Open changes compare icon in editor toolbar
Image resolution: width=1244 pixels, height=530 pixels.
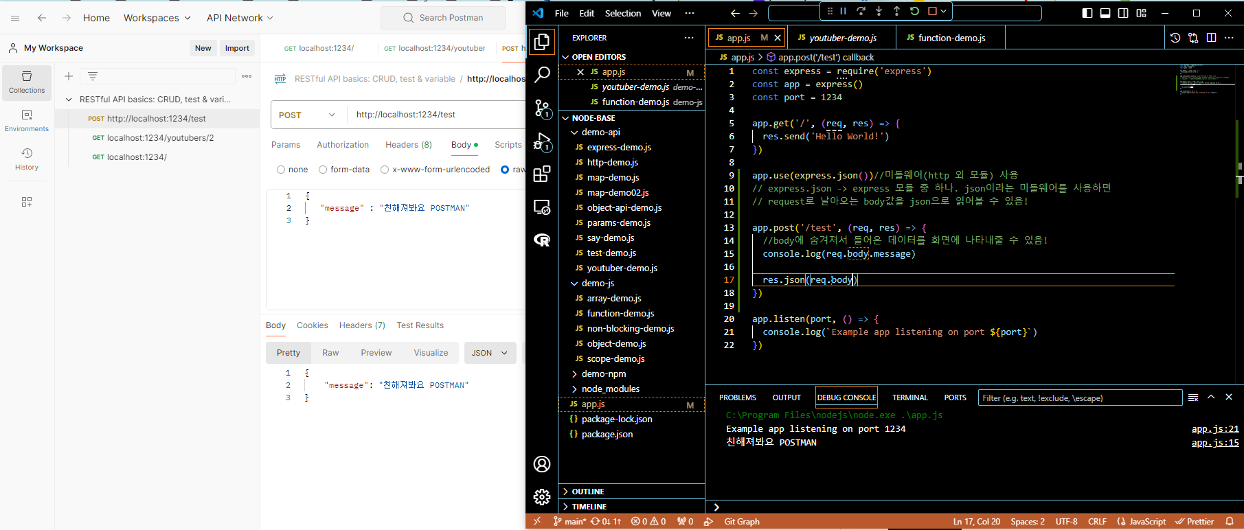pyautogui.click(x=1193, y=38)
